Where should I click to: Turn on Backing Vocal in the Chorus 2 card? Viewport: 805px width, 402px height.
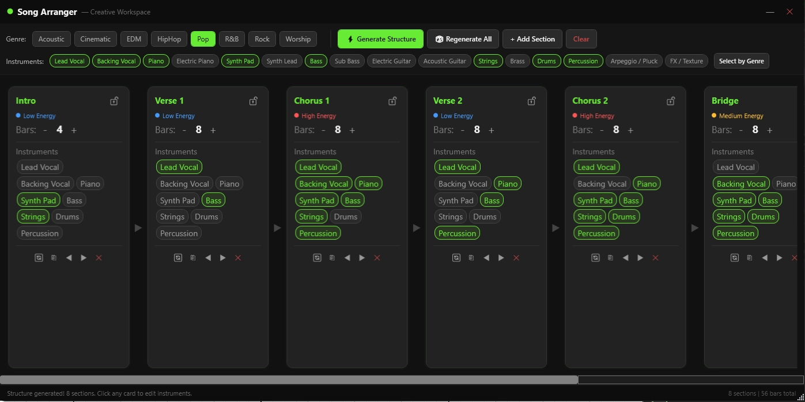[x=602, y=184]
